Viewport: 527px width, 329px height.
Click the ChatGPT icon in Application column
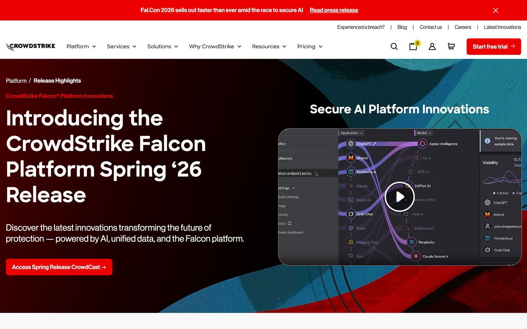(351, 143)
